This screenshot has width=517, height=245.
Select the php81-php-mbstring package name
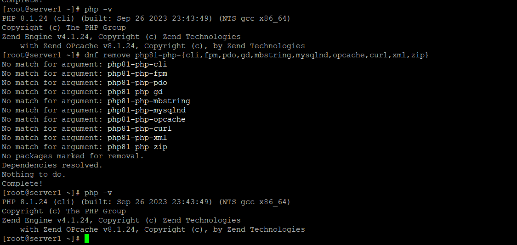click(x=149, y=101)
